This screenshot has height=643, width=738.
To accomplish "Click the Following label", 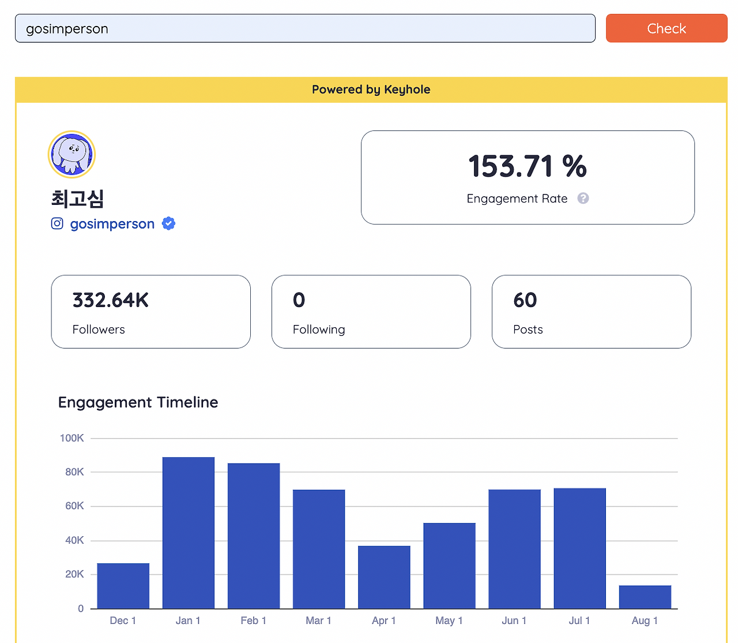I will (319, 330).
